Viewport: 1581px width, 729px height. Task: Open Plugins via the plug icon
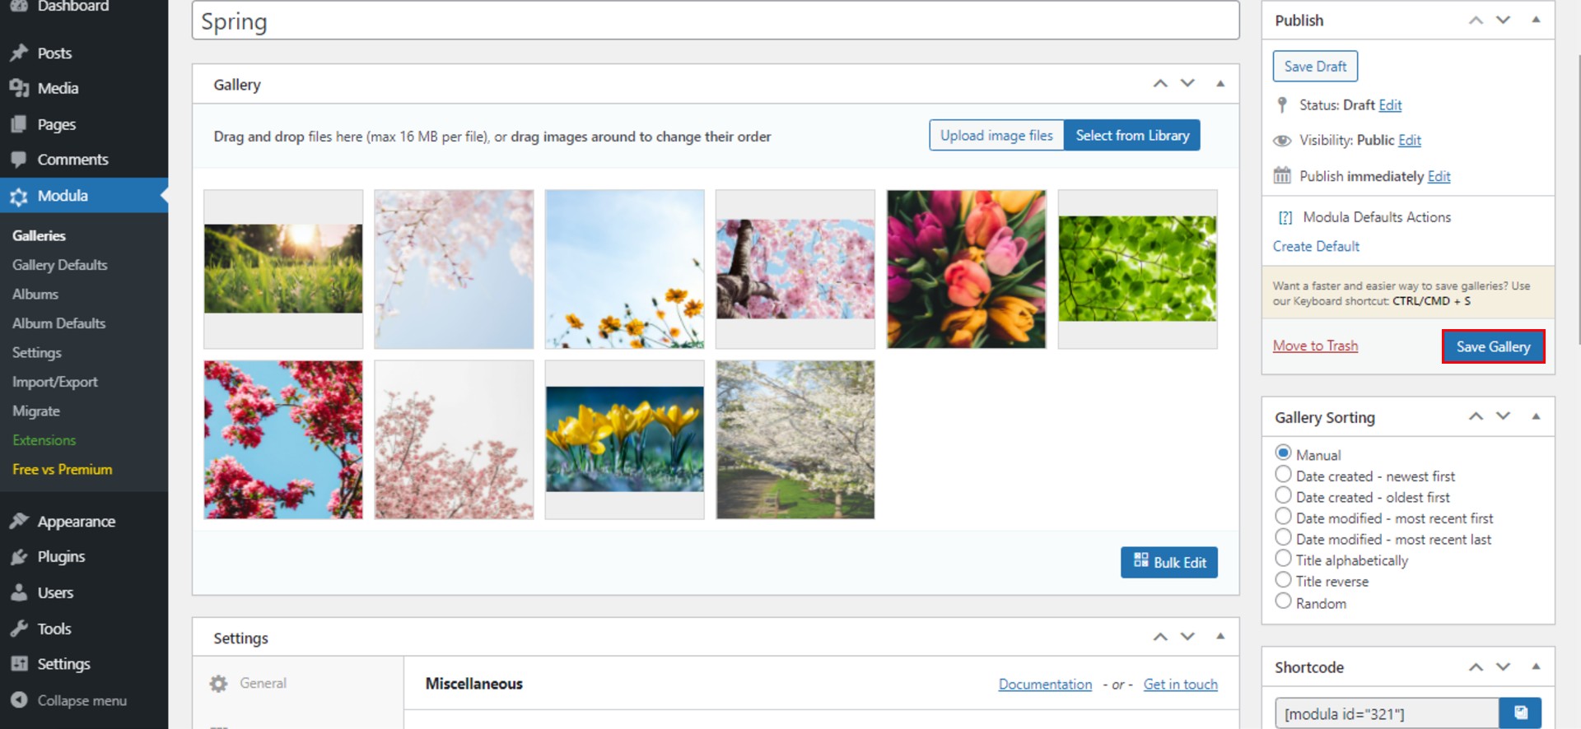click(19, 557)
